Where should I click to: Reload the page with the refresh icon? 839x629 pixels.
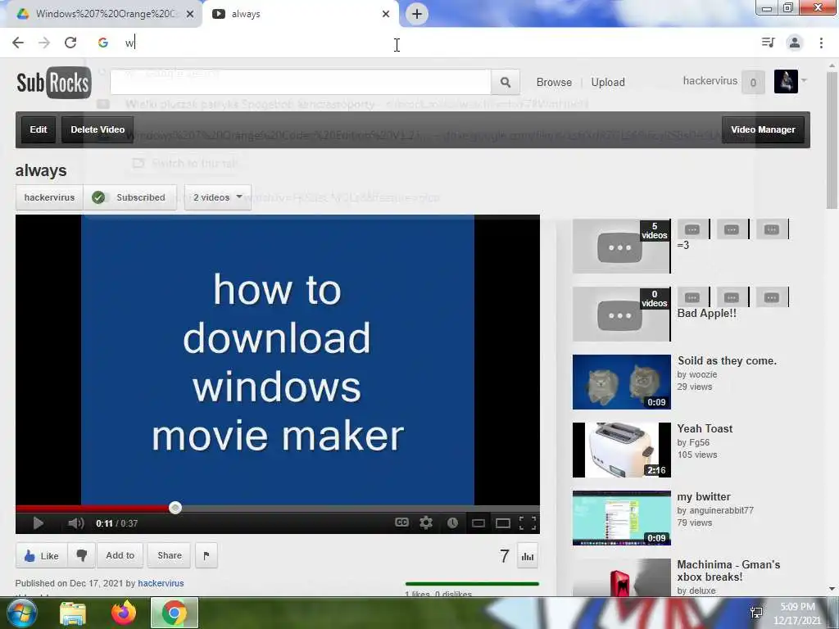70,43
